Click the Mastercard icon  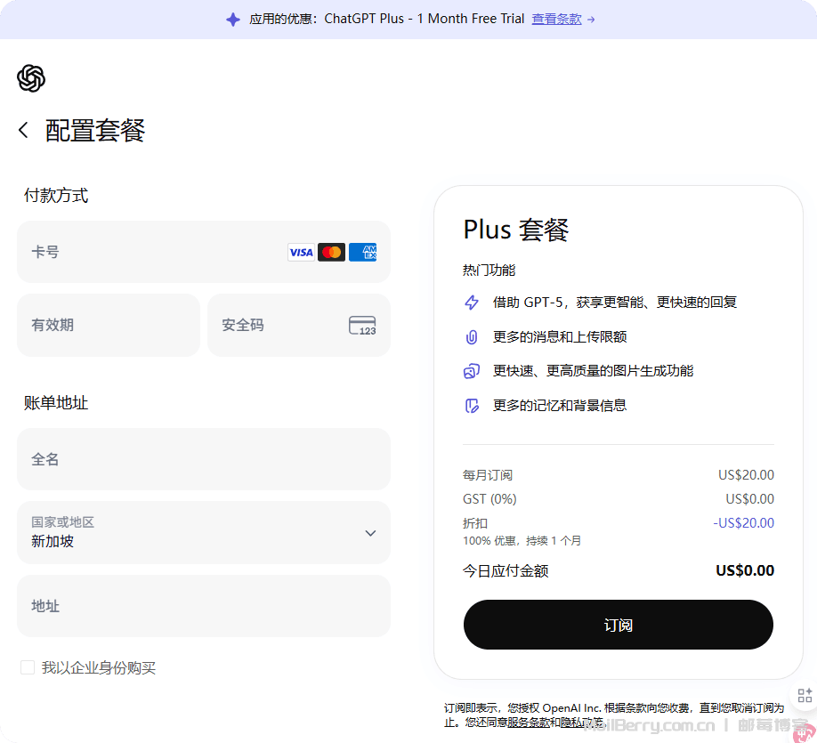(x=331, y=253)
